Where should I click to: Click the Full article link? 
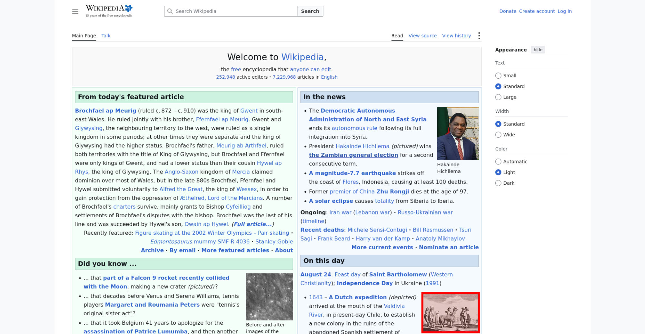(x=253, y=224)
